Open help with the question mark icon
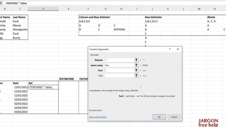Screen dimensions: 226x127 coord(169,49)
